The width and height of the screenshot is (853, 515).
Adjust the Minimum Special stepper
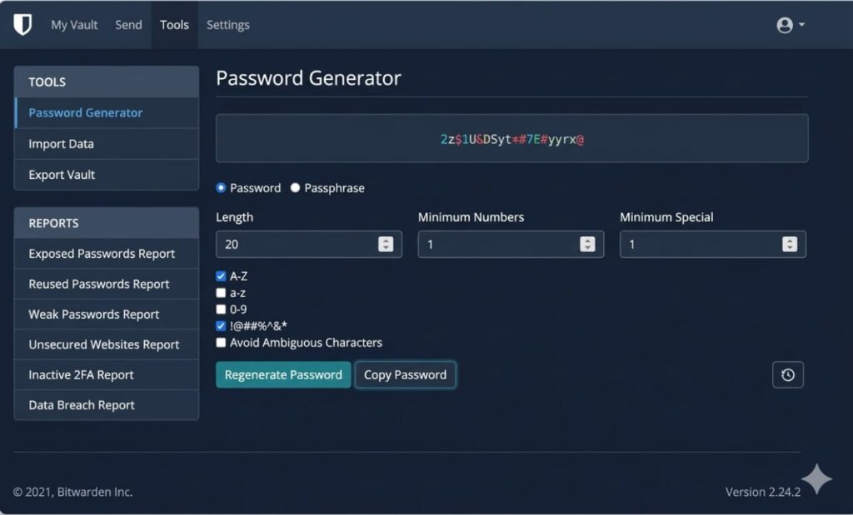tap(789, 245)
